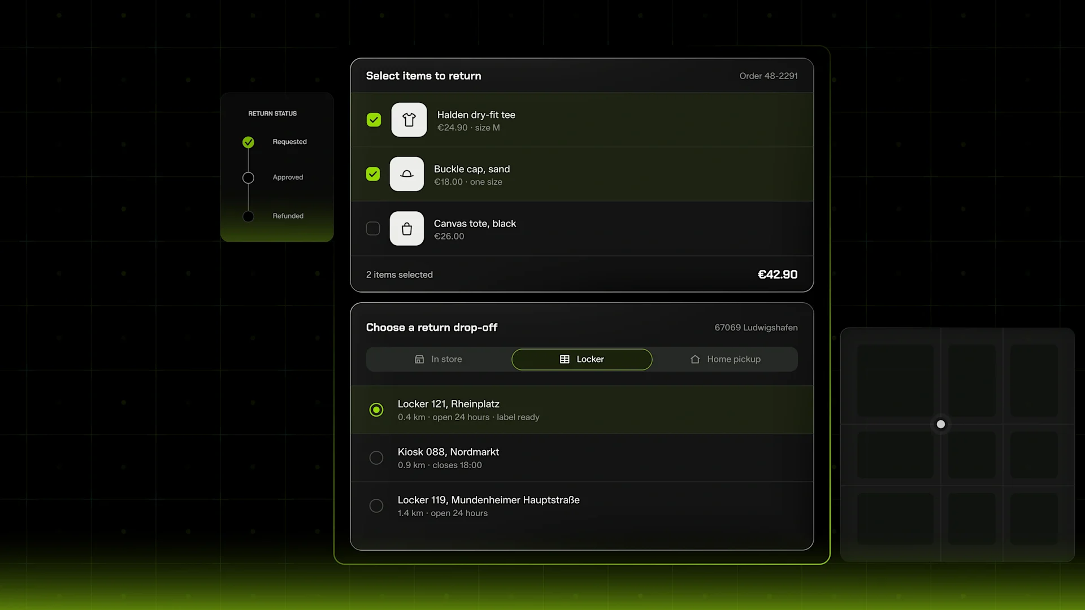
Task: Click the Approved status label
Action: coord(288,177)
